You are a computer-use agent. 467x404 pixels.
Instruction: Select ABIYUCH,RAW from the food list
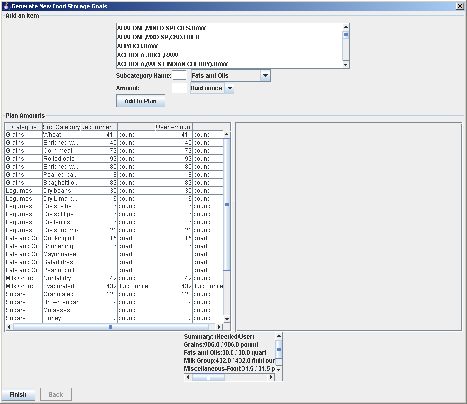tap(137, 46)
